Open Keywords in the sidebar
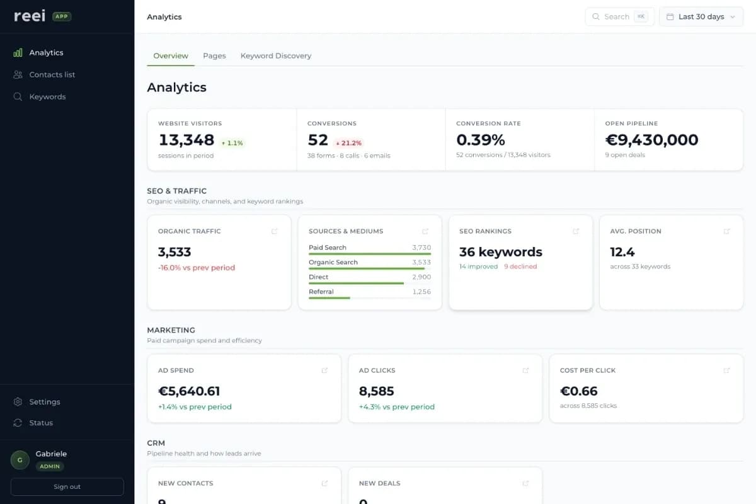Image resolution: width=756 pixels, height=504 pixels. (67, 97)
